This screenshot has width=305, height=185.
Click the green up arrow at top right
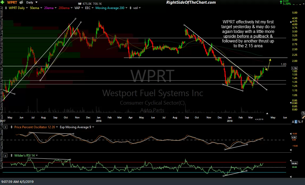(x=281, y=2)
